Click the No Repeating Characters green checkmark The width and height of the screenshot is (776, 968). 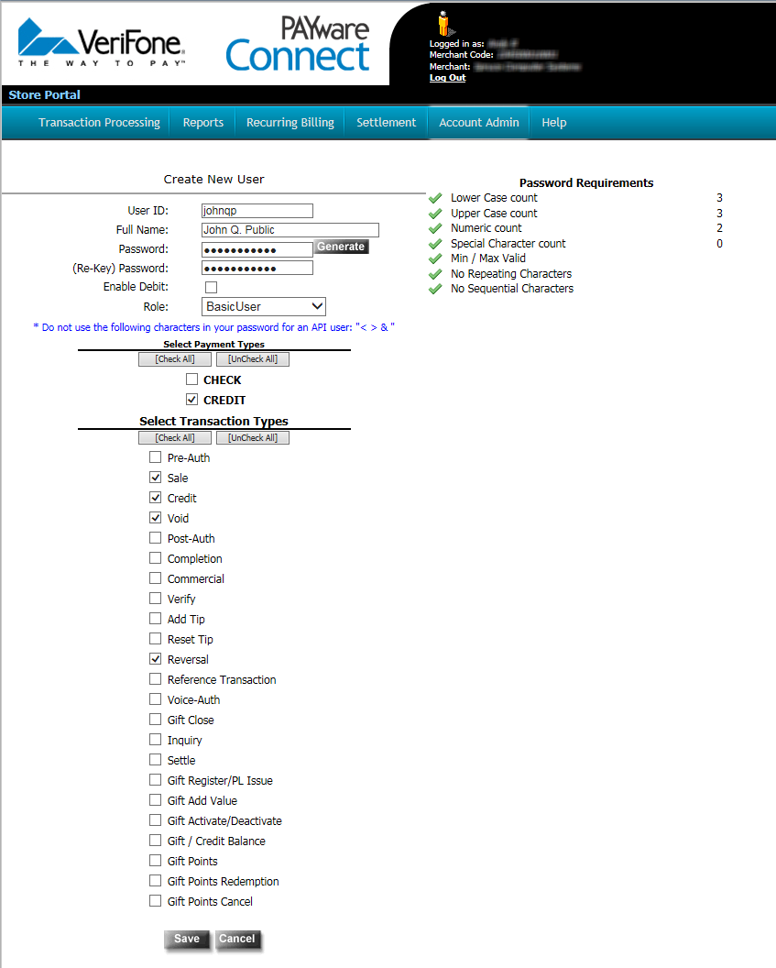click(x=435, y=274)
